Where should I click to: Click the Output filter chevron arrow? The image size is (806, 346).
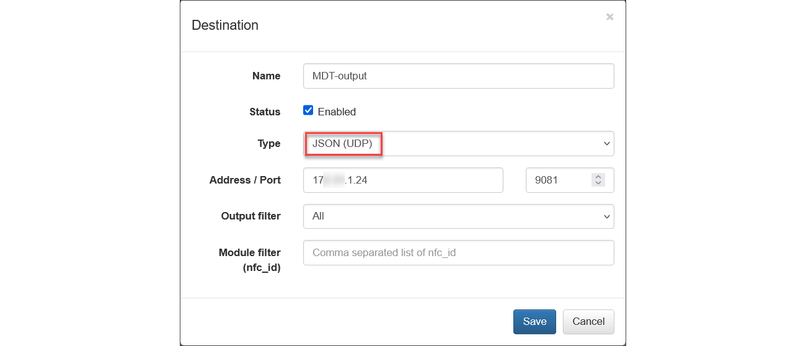pyautogui.click(x=606, y=216)
